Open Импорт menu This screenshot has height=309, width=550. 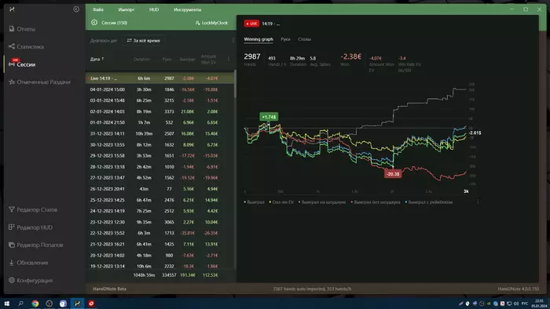coord(126,9)
